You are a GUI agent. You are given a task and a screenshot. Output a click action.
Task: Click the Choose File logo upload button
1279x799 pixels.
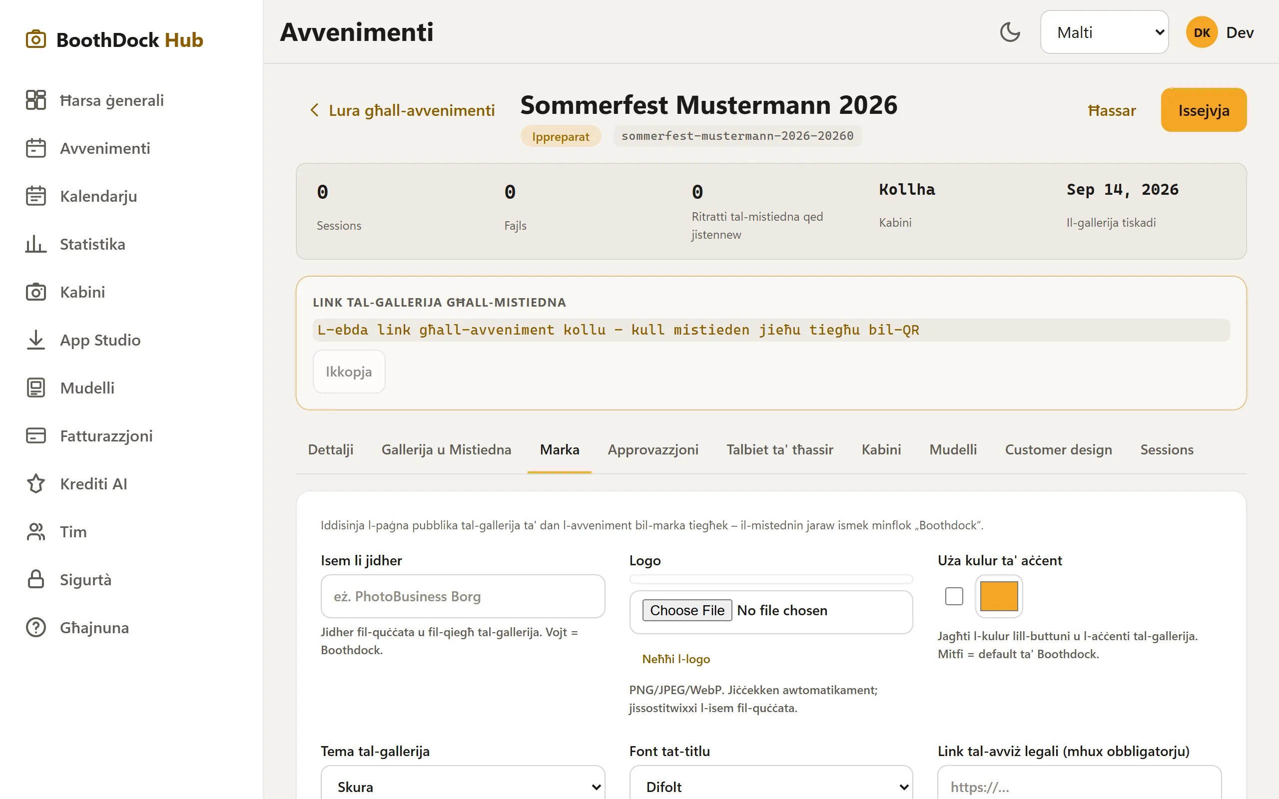click(687, 610)
